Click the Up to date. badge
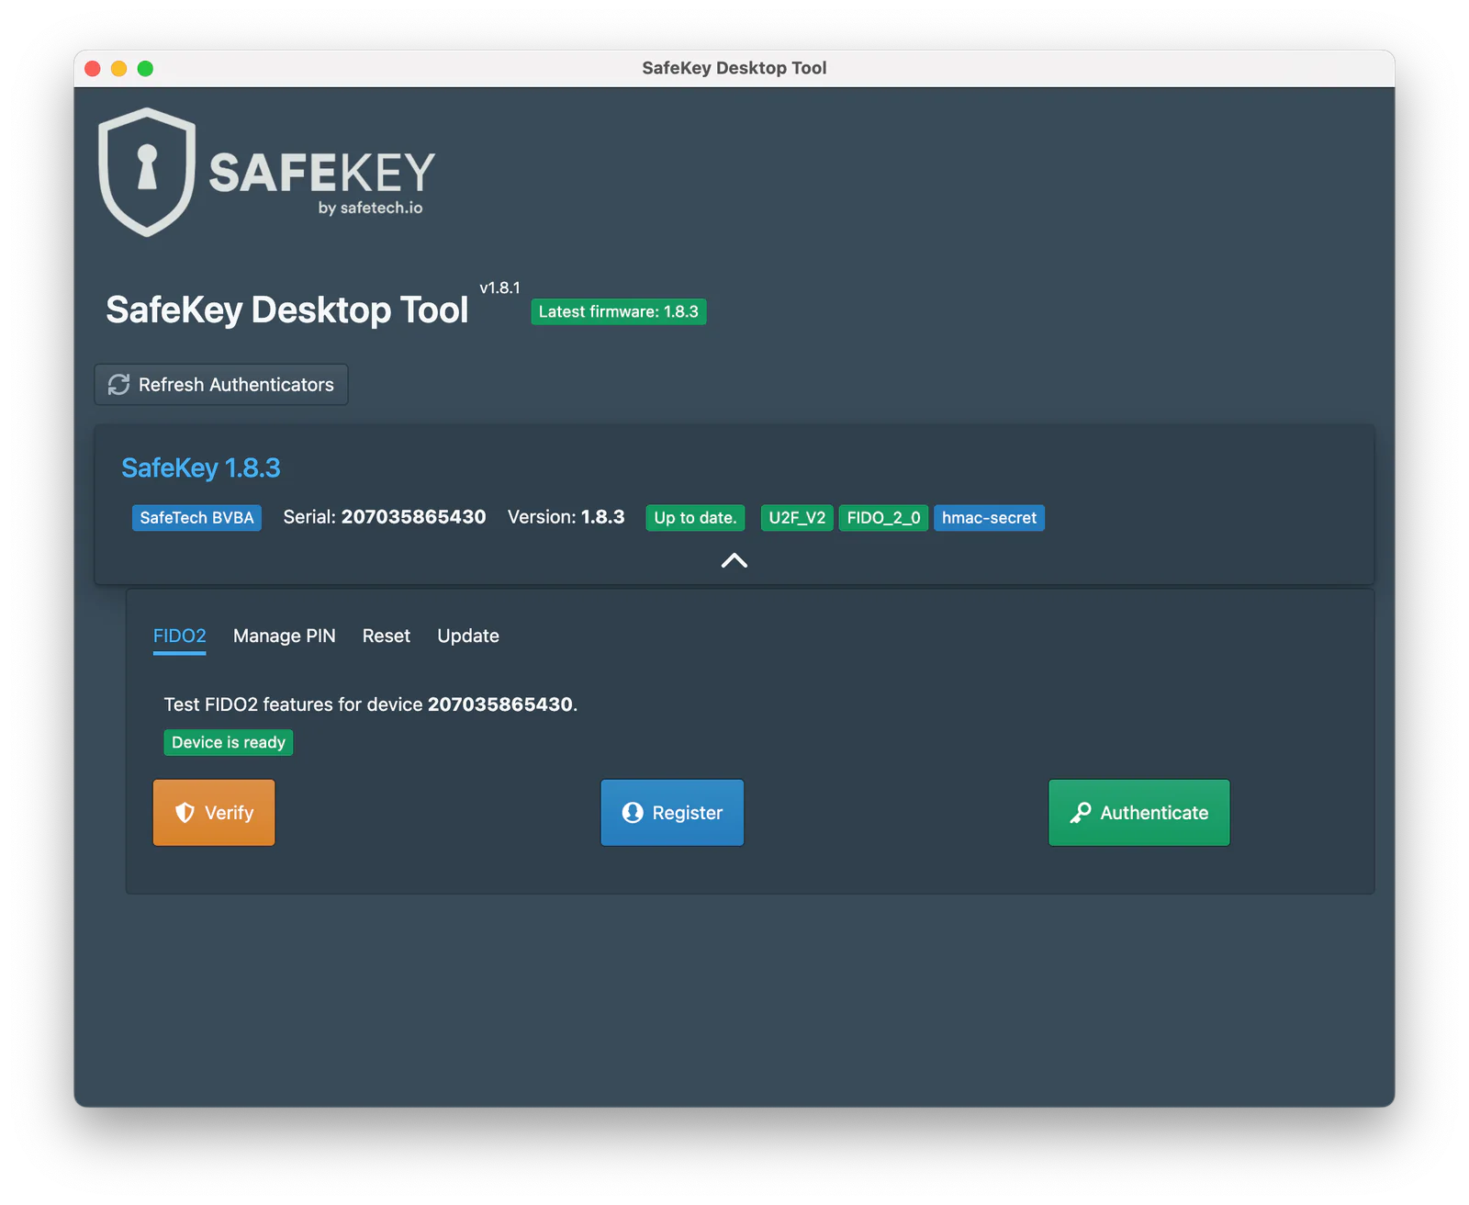 click(696, 518)
